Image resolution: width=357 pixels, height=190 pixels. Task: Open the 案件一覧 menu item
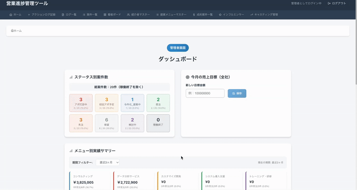91,15
